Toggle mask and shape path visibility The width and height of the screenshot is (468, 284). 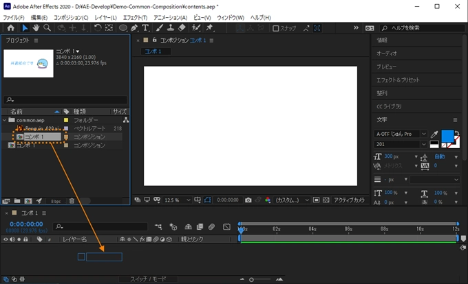(207, 200)
